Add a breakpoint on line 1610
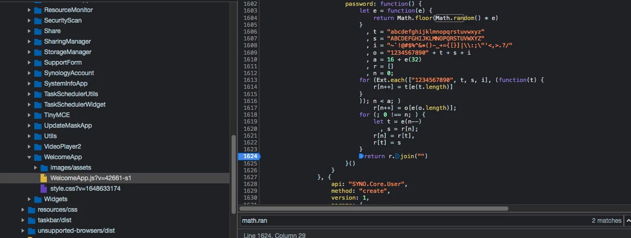This screenshot has width=631, height=238. (x=249, y=60)
